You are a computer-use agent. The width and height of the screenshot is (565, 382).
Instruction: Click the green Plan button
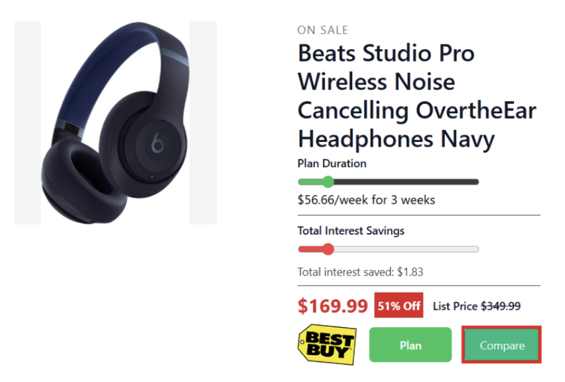pyautogui.click(x=410, y=345)
